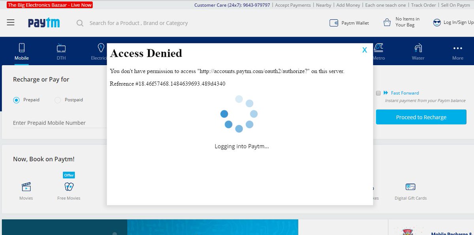The width and height of the screenshot is (474, 235).
Task: Open the hamburger menu icon
Action: [11, 23]
